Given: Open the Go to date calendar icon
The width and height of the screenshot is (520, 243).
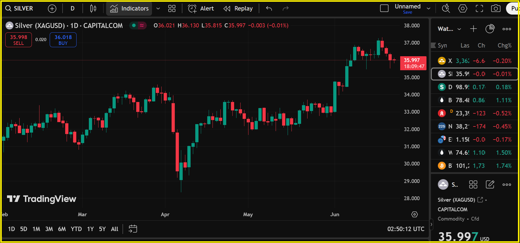Looking at the screenshot, I should 133,229.
